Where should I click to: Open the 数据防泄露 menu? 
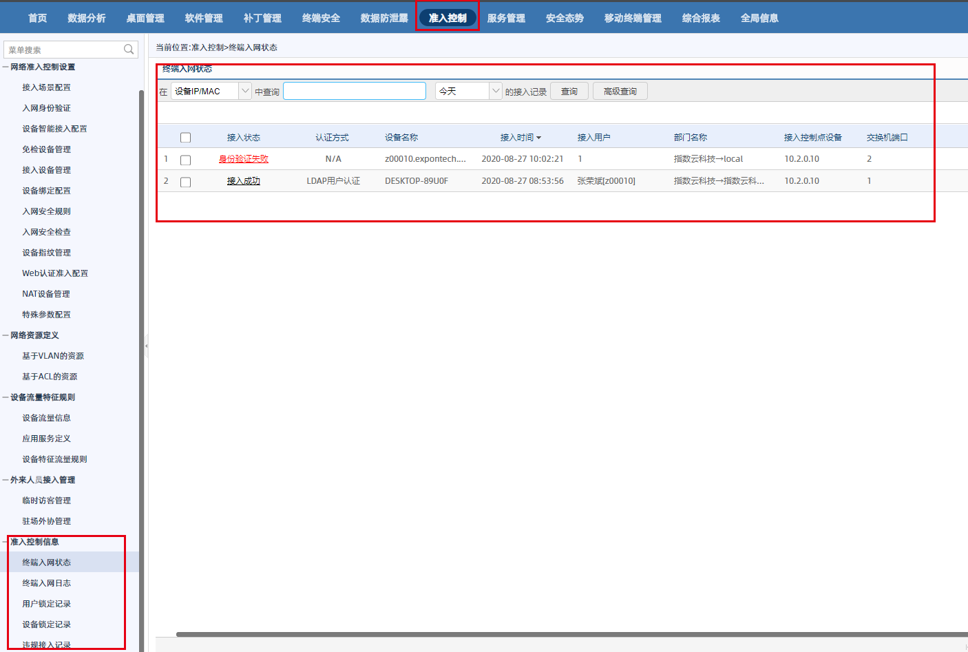[x=384, y=18]
